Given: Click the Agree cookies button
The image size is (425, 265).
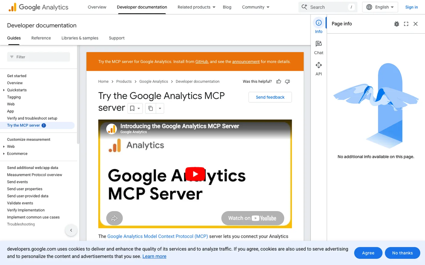Looking at the screenshot, I should [368, 253].
